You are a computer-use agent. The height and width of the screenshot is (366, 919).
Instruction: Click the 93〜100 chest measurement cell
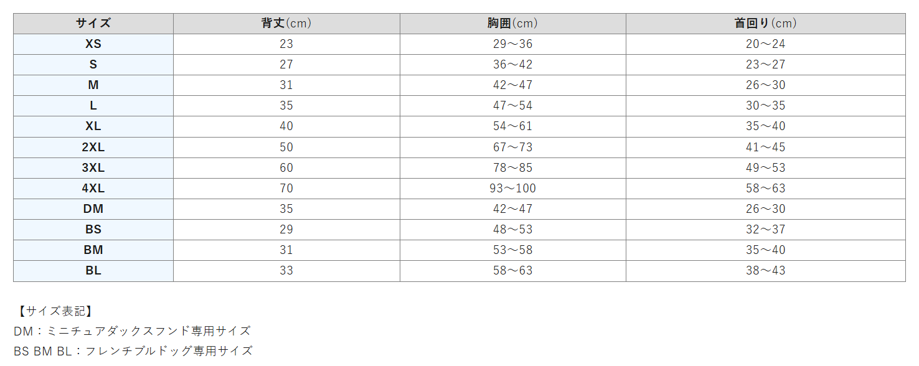click(x=512, y=189)
